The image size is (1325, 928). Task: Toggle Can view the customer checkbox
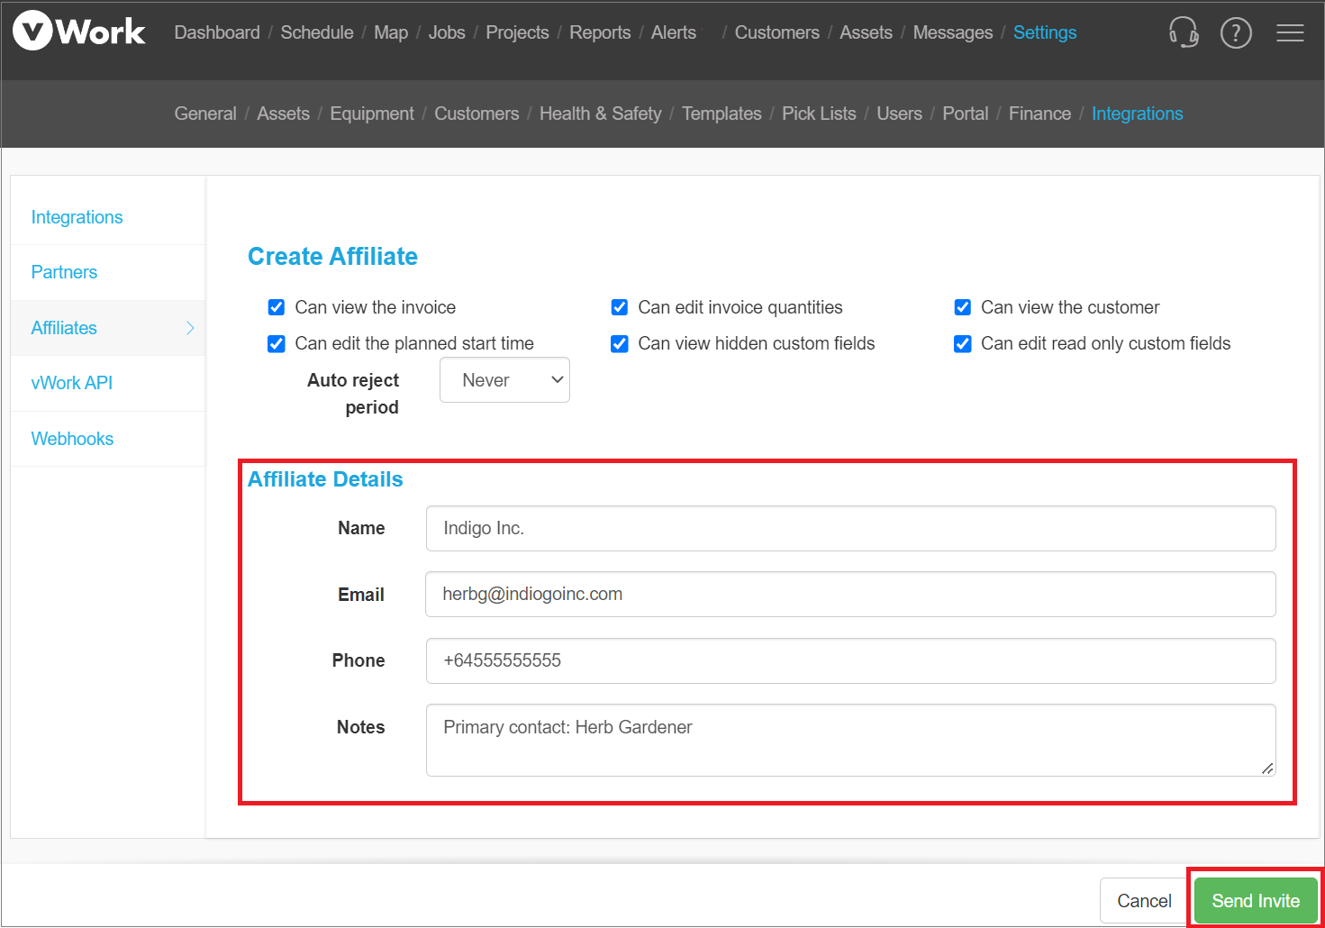click(x=963, y=307)
